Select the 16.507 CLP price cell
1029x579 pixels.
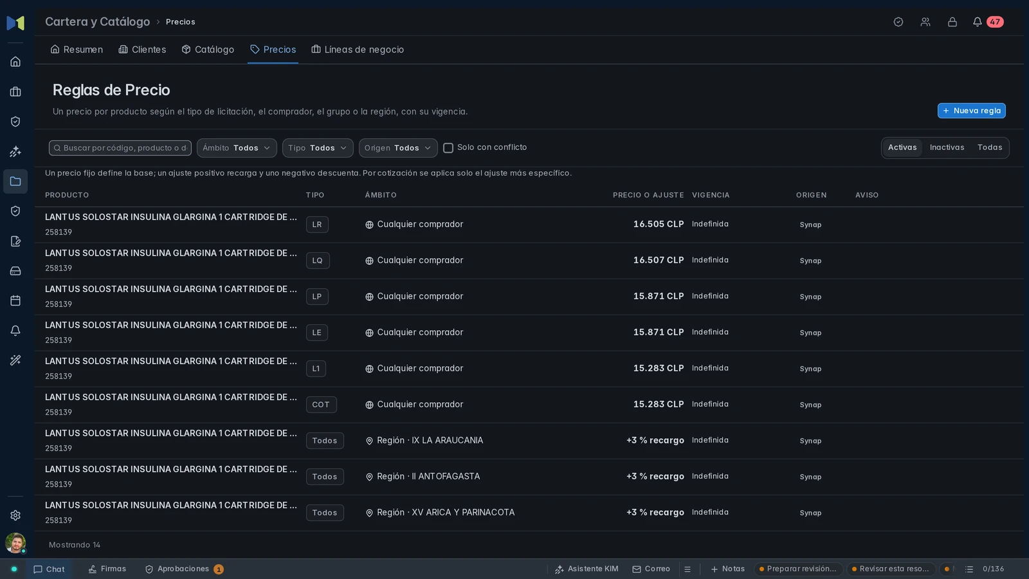click(x=659, y=261)
